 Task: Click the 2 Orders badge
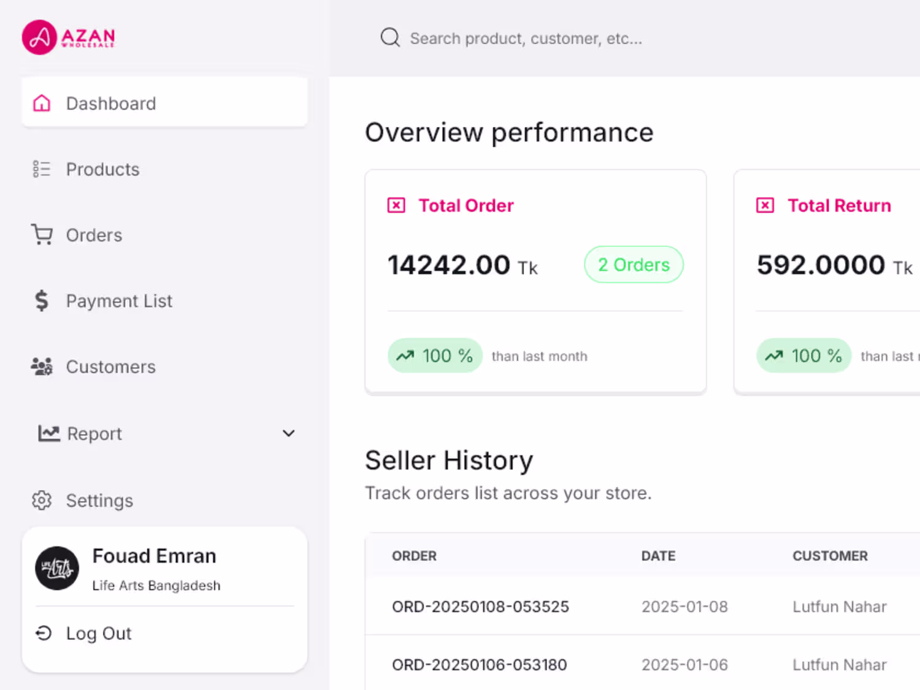point(634,265)
